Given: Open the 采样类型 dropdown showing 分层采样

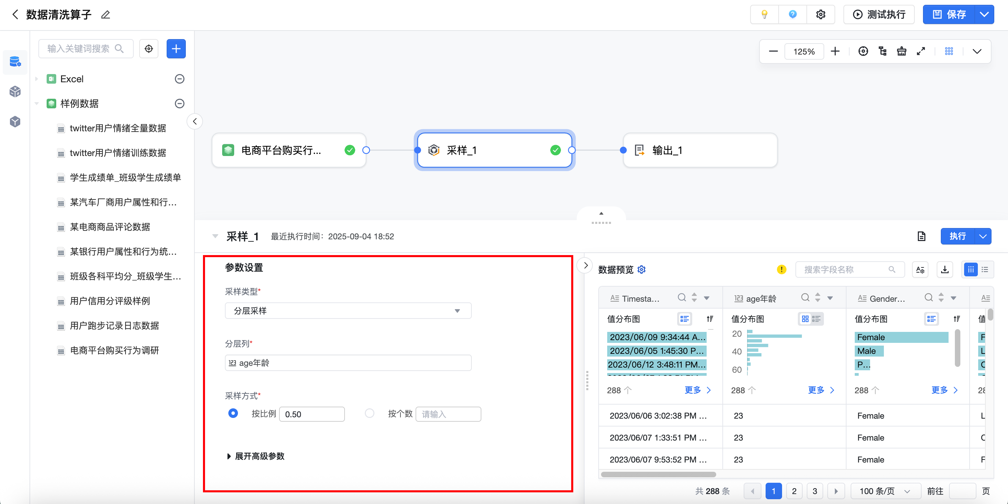Looking at the screenshot, I should pos(348,311).
